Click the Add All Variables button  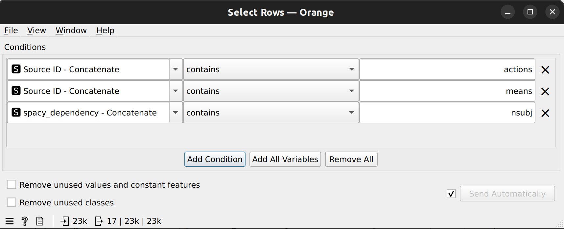tap(285, 159)
